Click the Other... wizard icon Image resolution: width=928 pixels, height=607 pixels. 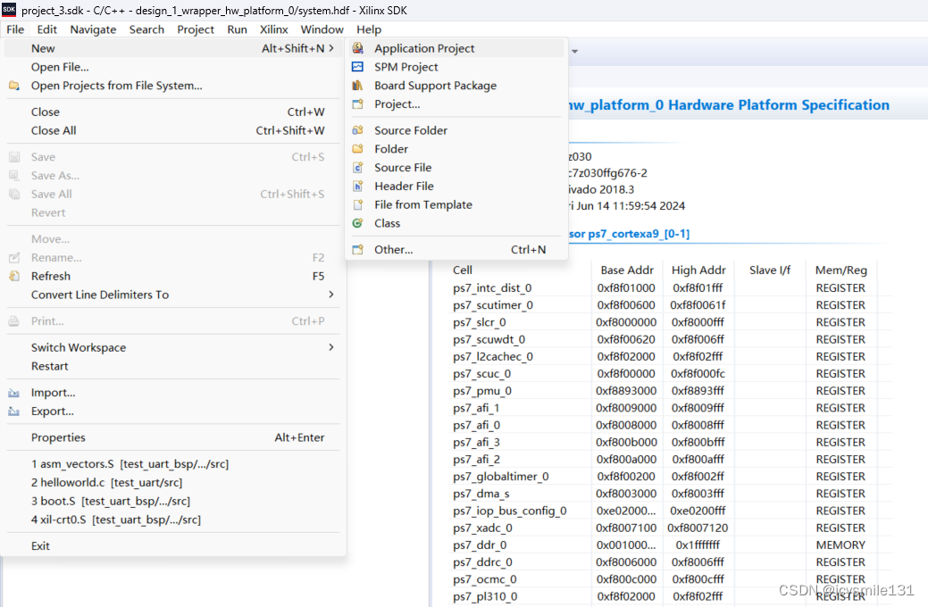point(357,250)
